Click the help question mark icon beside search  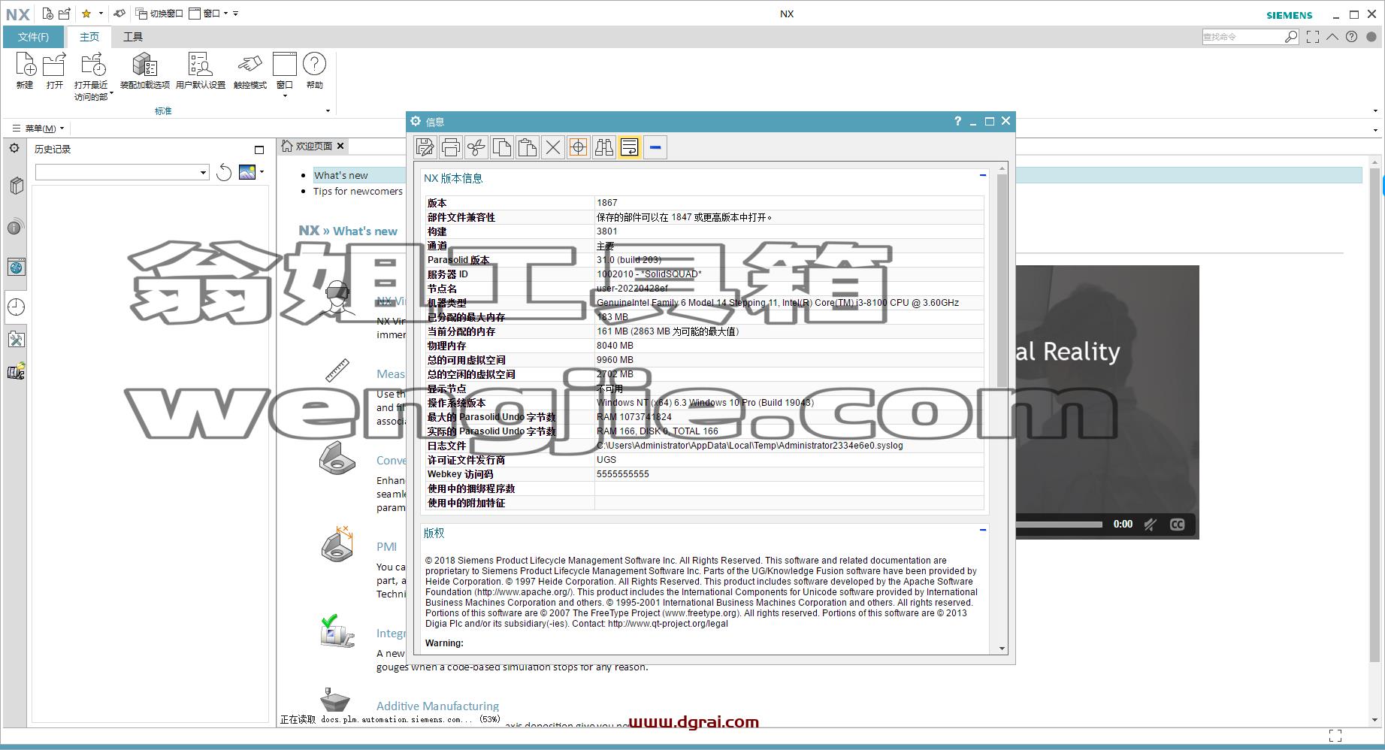click(1351, 36)
